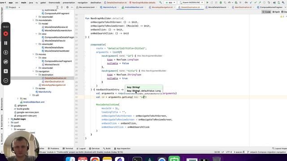This screenshot has width=287, height=161.
Task: Open the Logcat tool window
Action: click(x=81, y=148)
